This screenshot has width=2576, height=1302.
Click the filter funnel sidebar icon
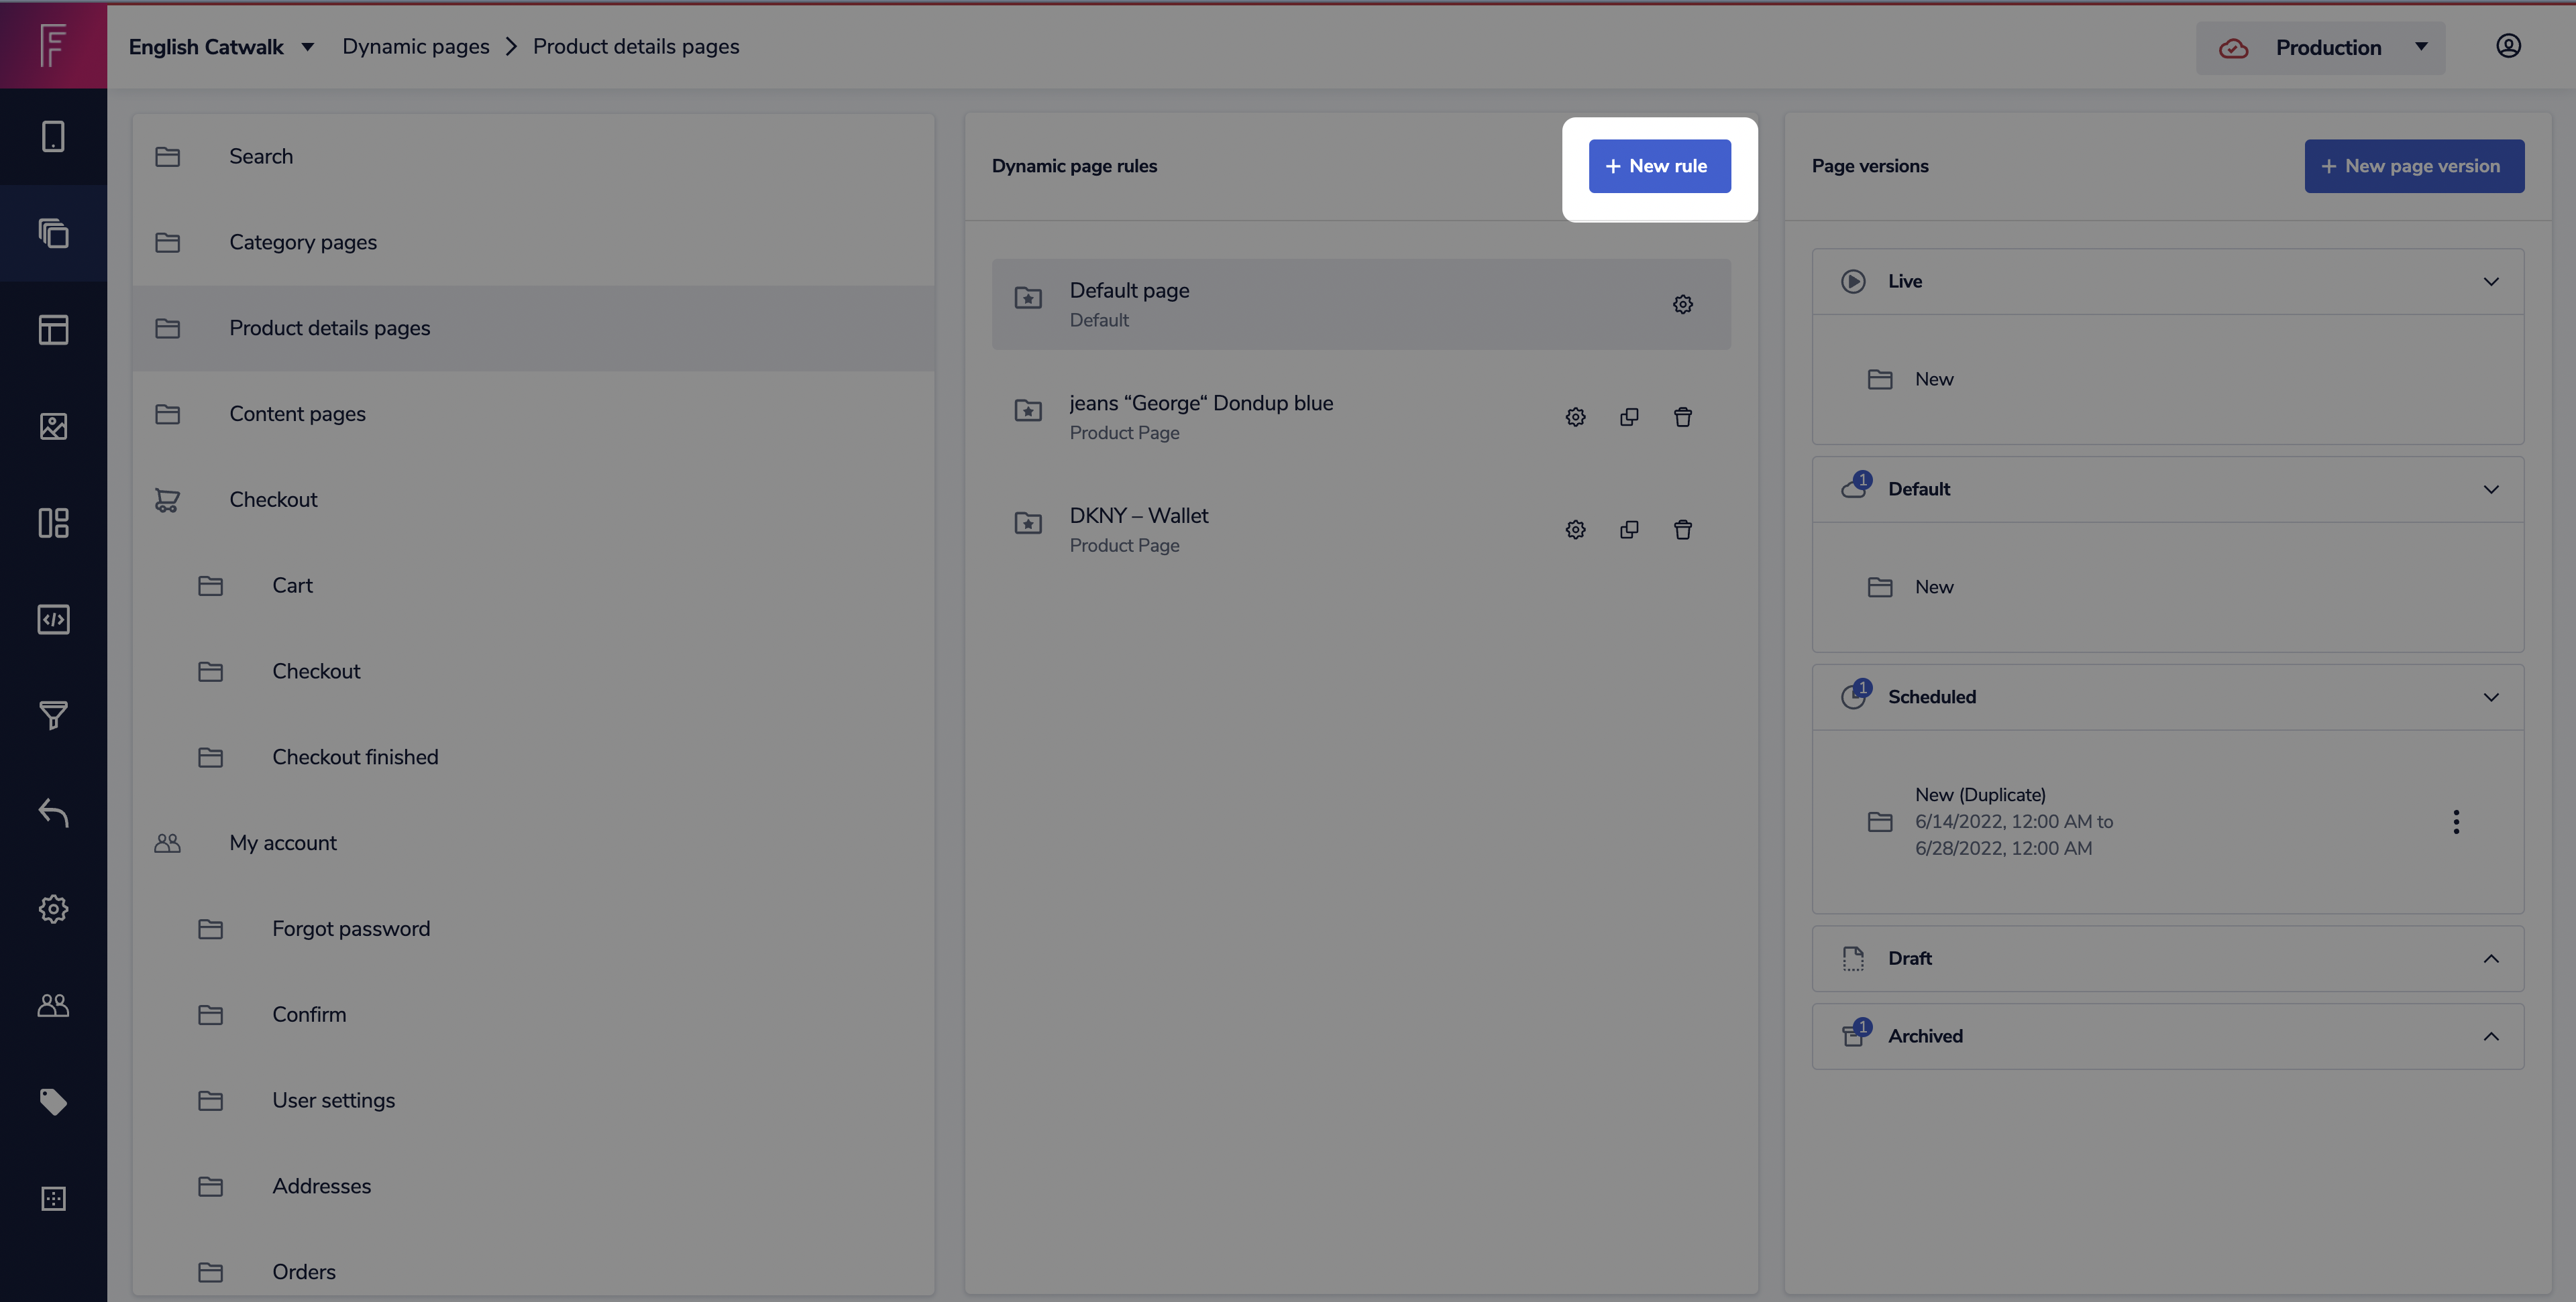pyautogui.click(x=53, y=715)
